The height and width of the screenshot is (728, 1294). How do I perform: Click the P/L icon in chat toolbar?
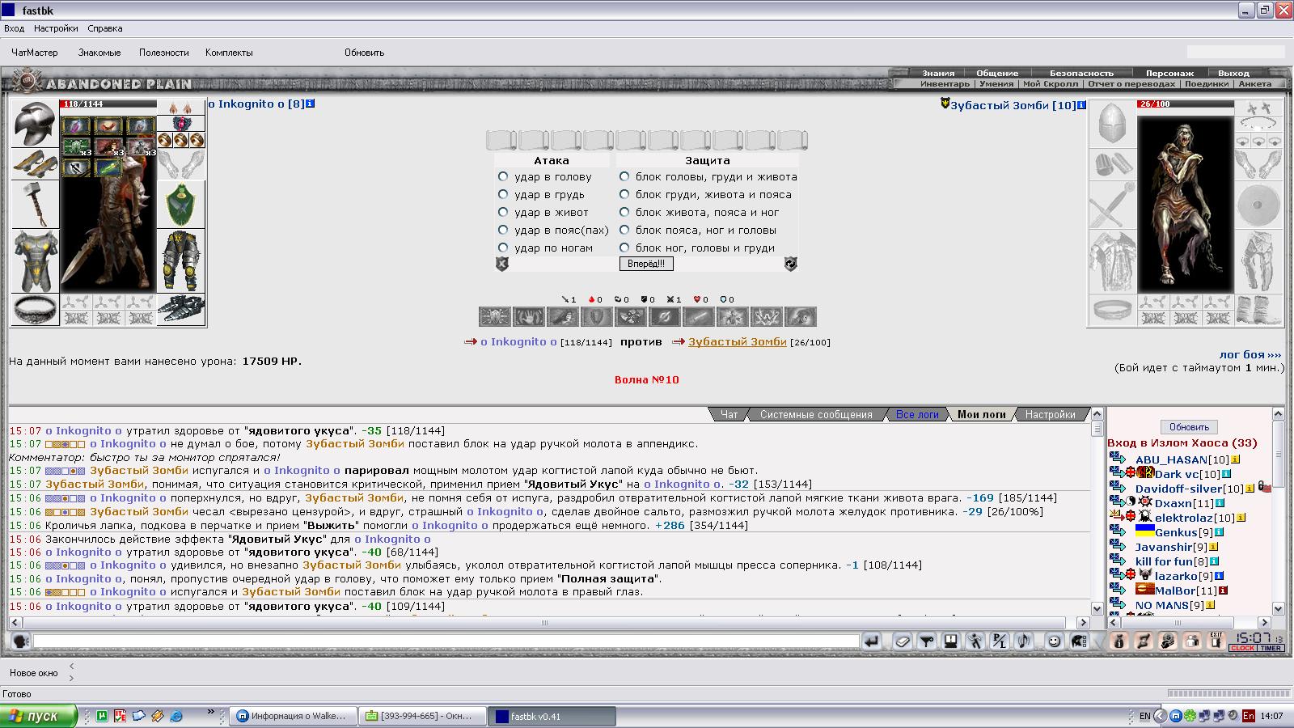pos(1000,641)
